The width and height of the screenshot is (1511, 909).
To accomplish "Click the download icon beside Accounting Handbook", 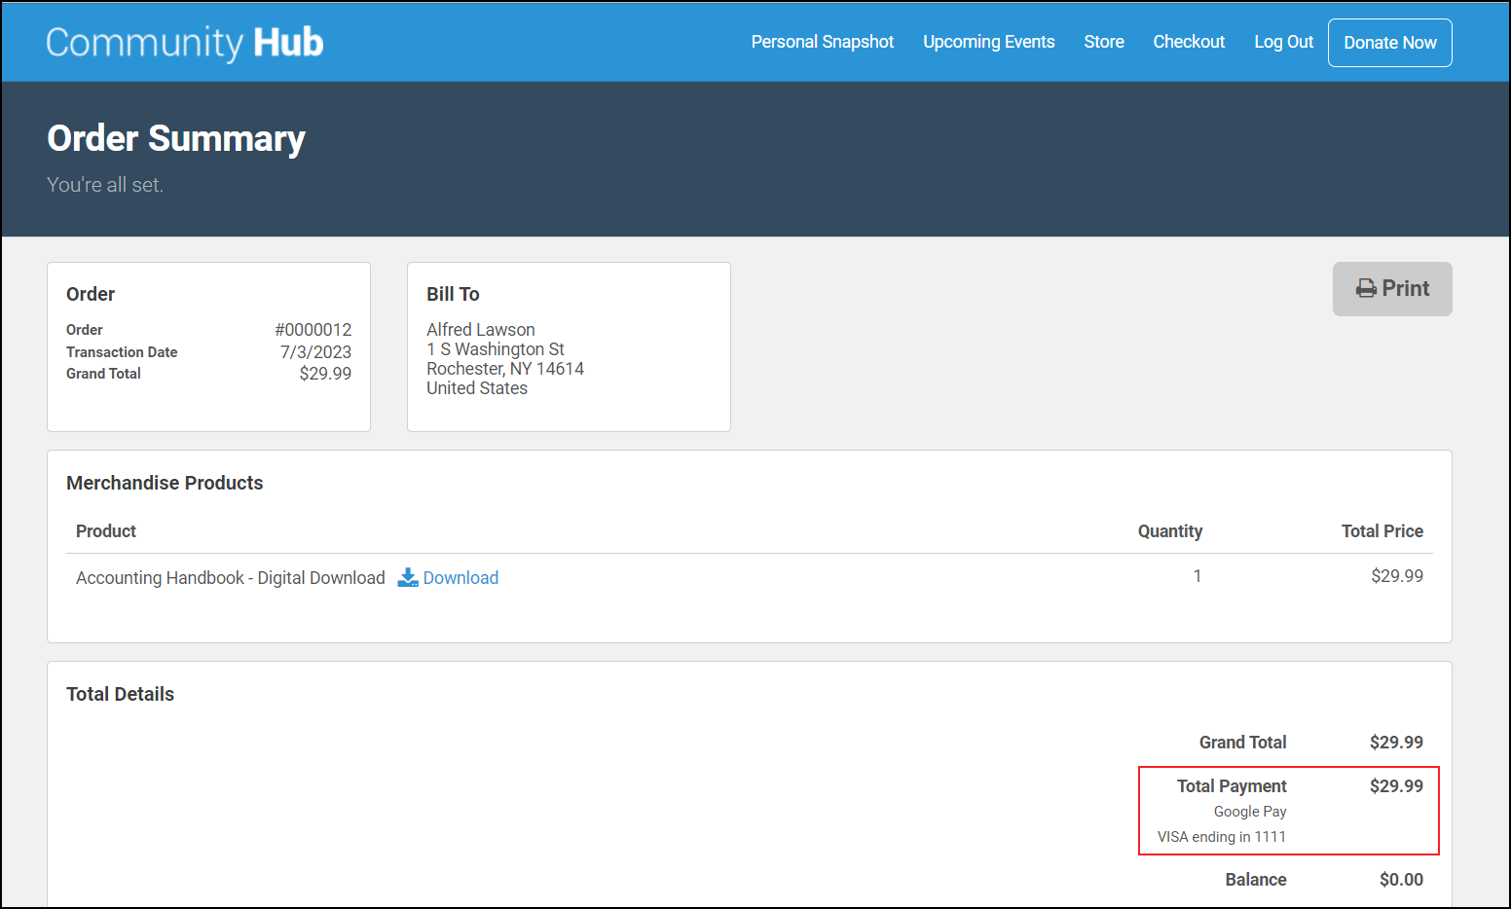I will (407, 578).
